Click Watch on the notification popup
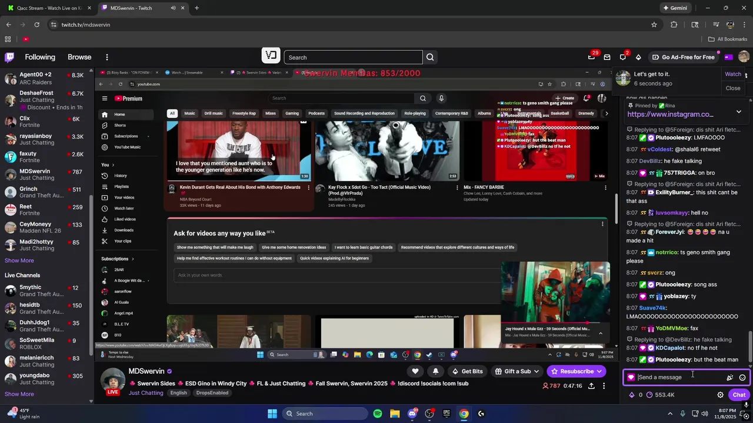The width and height of the screenshot is (753, 423). pyautogui.click(x=733, y=74)
